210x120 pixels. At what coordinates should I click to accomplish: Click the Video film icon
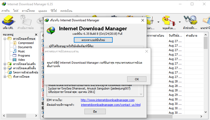(x=15, y=60)
